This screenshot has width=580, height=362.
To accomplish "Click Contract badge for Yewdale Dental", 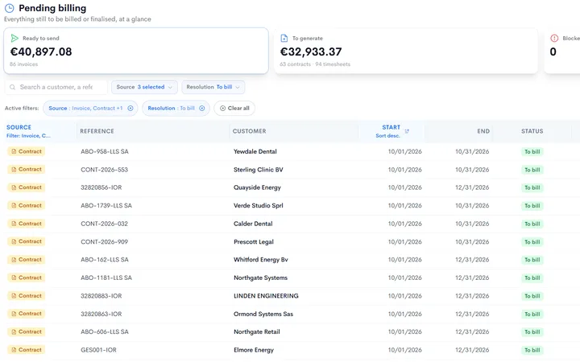I will tap(27, 151).
